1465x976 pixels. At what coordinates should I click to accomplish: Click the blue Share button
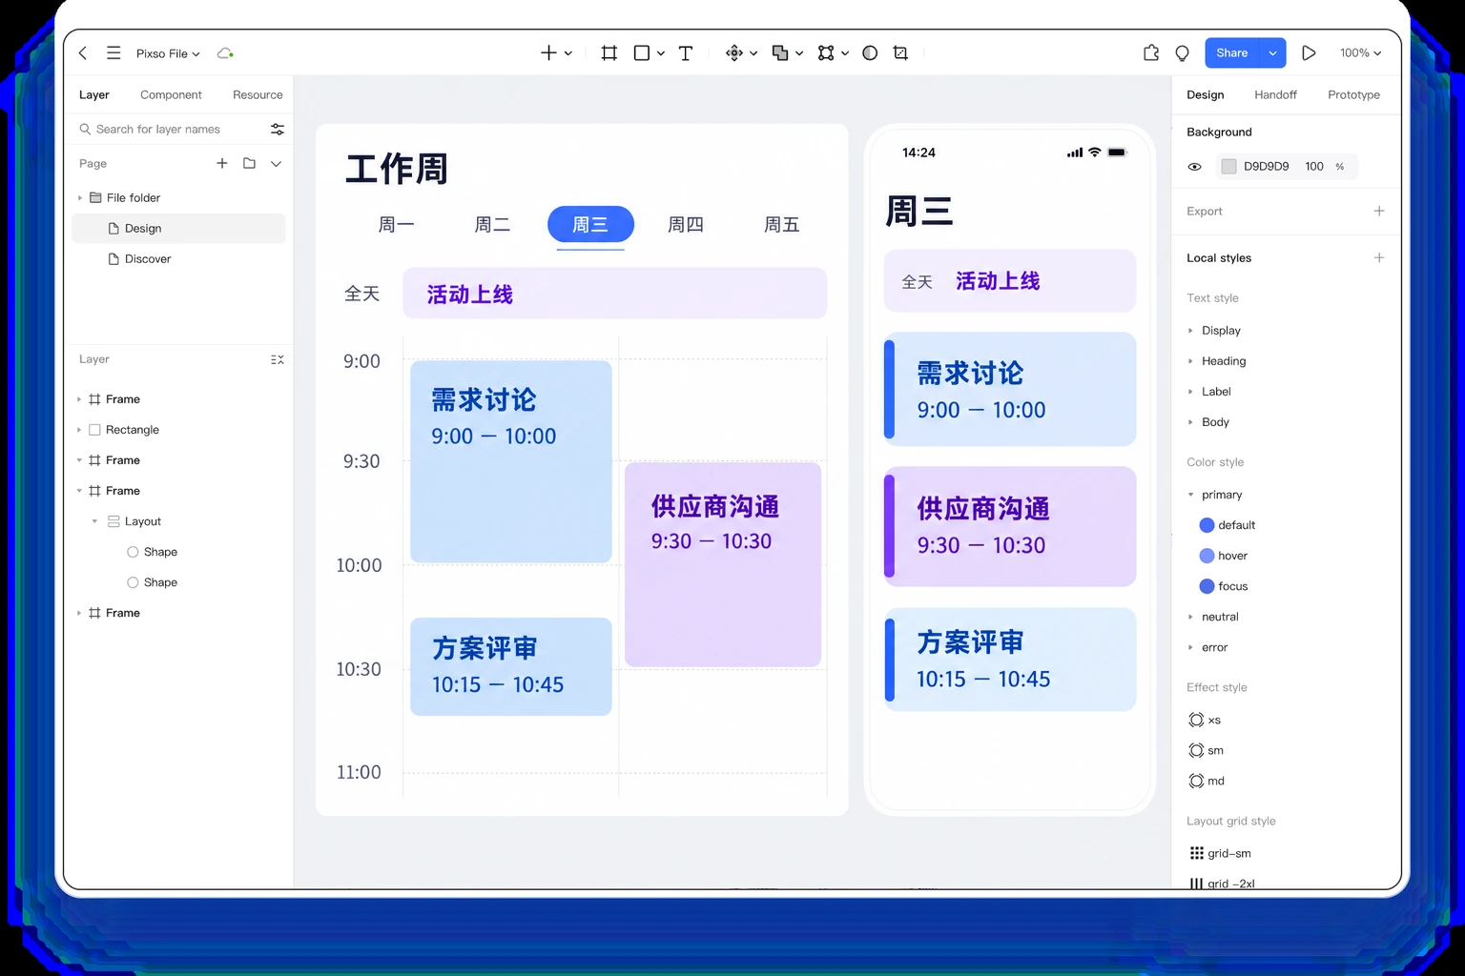1231,53
